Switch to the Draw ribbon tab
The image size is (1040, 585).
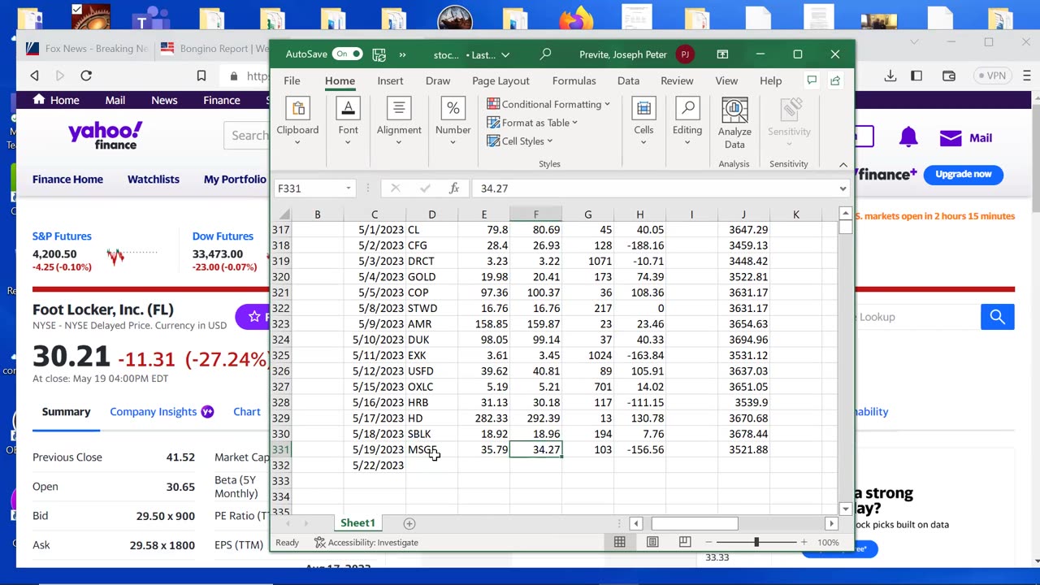tap(438, 80)
